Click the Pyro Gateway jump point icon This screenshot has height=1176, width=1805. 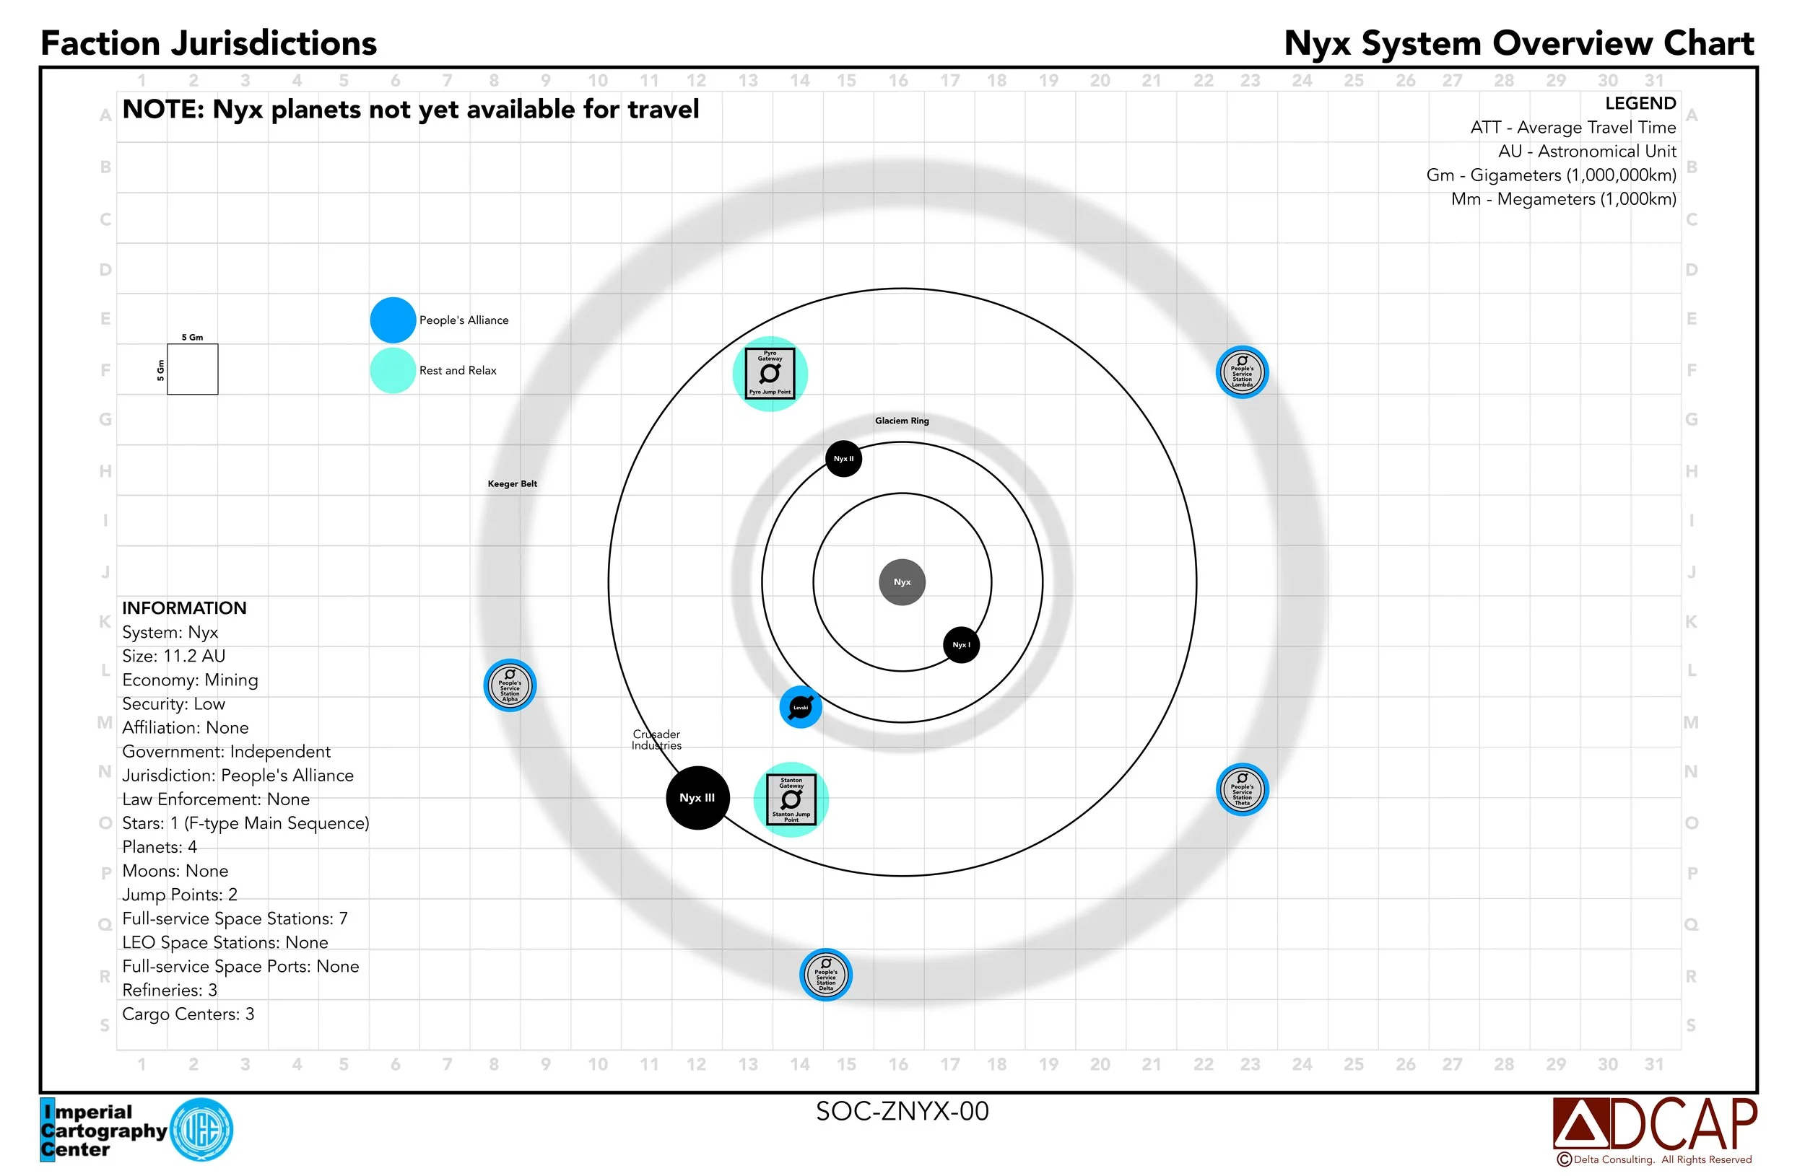point(770,373)
